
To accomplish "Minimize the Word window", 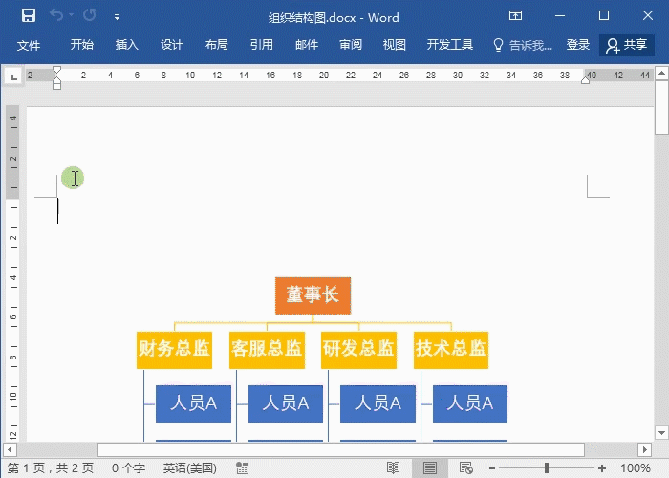I will coord(560,16).
